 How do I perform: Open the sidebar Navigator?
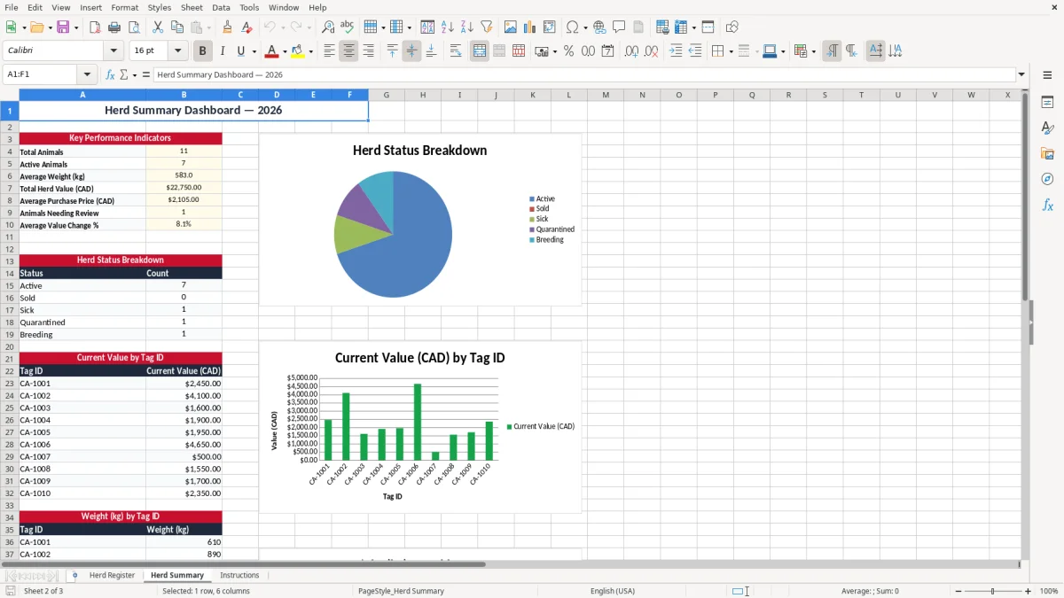[1047, 179]
